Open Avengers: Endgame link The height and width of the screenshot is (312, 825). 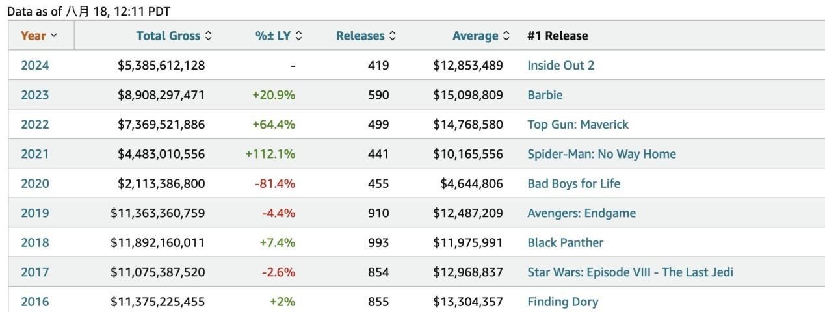tap(581, 213)
